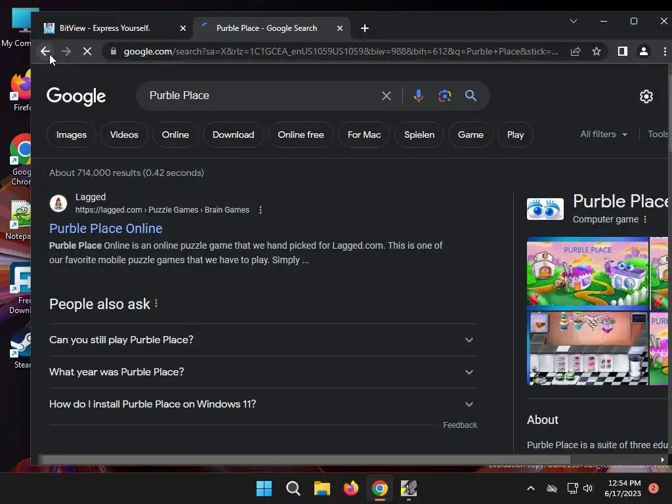This screenshot has width=672, height=504.
Task: Open Chrome side panel icon
Action: 622,51
